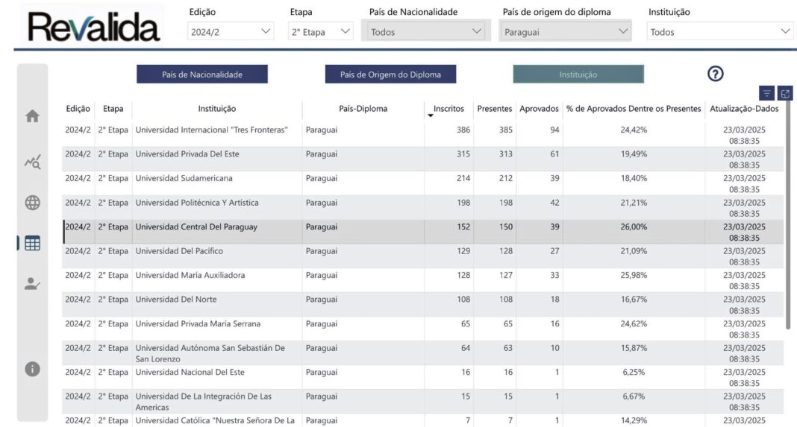Select the globe icon in sidebar
The image size is (797, 427).
click(x=32, y=203)
